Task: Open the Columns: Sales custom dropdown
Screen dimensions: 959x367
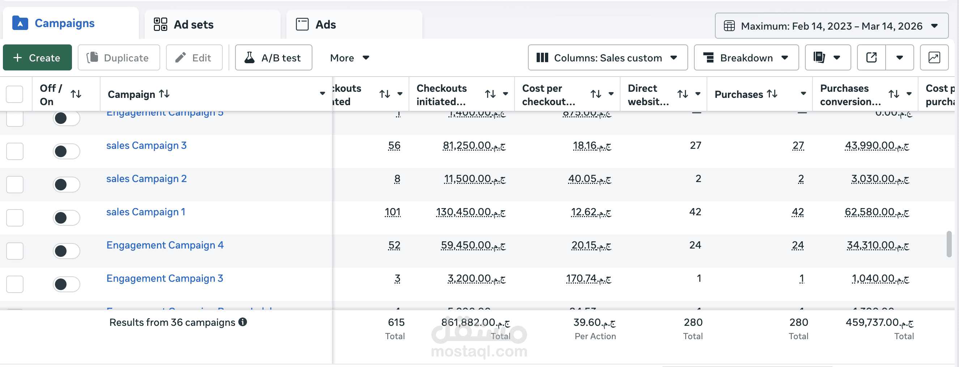Action: [x=608, y=58]
